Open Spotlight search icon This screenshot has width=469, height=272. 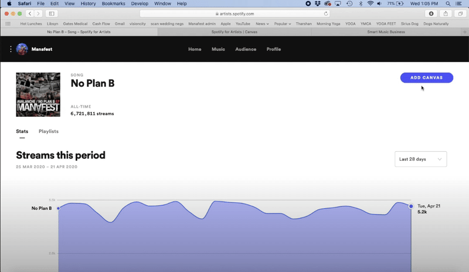(448, 4)
